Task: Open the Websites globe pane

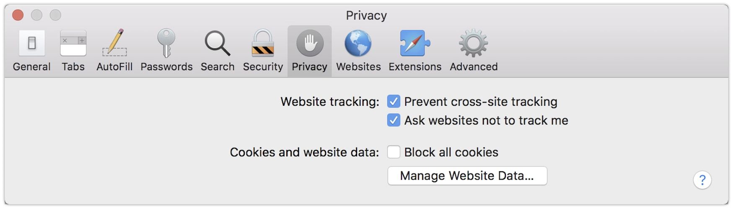Action: (358, 44)
